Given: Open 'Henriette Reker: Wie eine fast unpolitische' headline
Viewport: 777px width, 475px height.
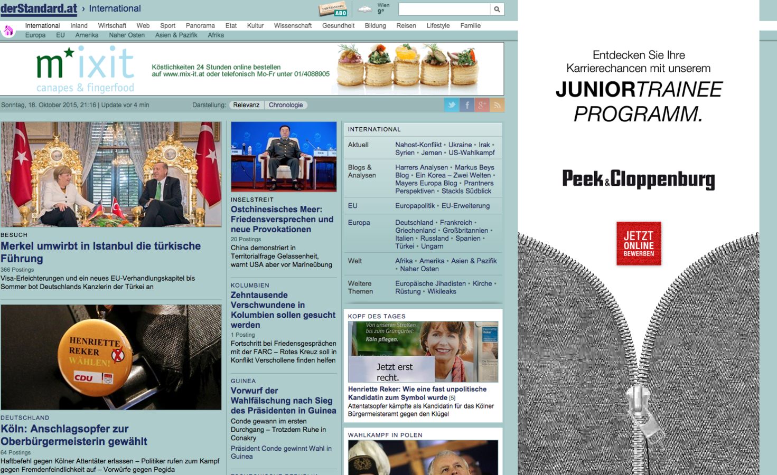Looking at the screenshot, I should coord(417,393).
